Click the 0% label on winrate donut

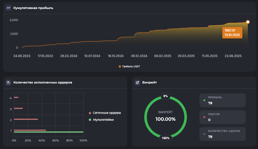(x=166, y=96)
